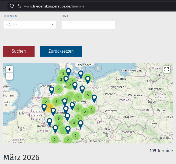The image size is (176, 164).
Task: Select the pin beside Luxembourg
Action: pyautogui.click(x=50, y=122)
